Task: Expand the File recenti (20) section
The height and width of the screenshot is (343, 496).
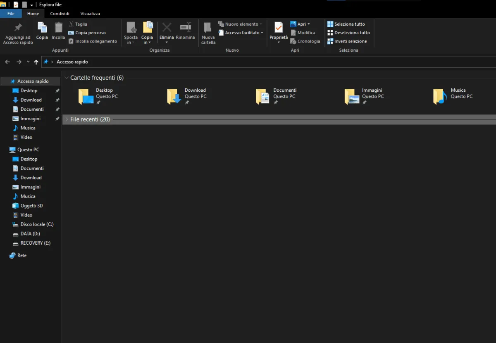Action: tap(67, 119)
